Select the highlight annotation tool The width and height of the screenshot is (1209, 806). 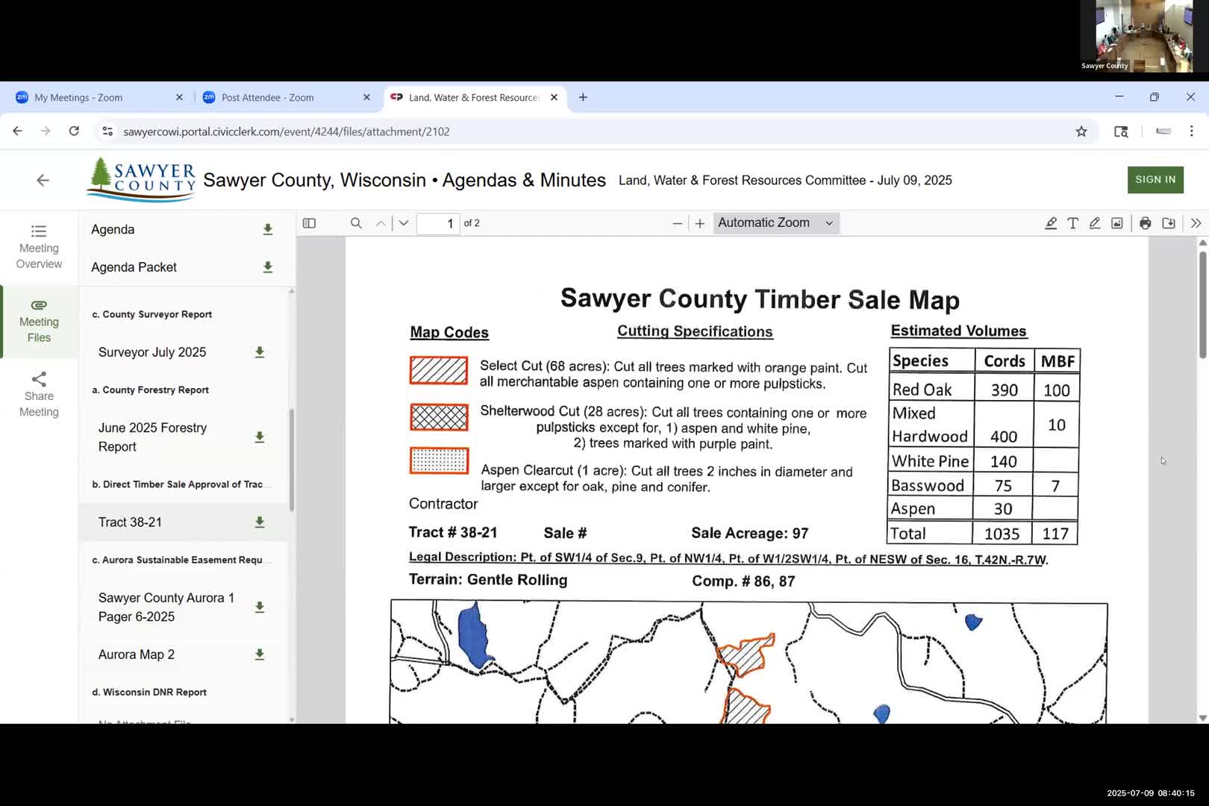coord(1050,223)
